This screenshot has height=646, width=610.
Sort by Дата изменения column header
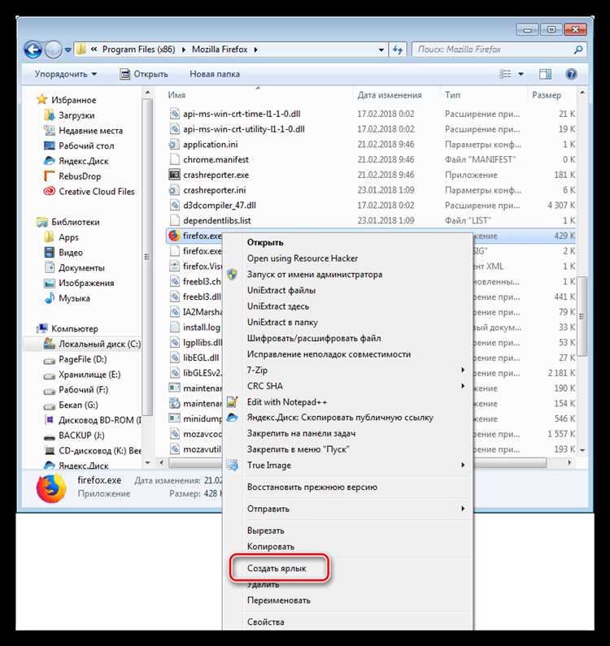tap(390, 95)
